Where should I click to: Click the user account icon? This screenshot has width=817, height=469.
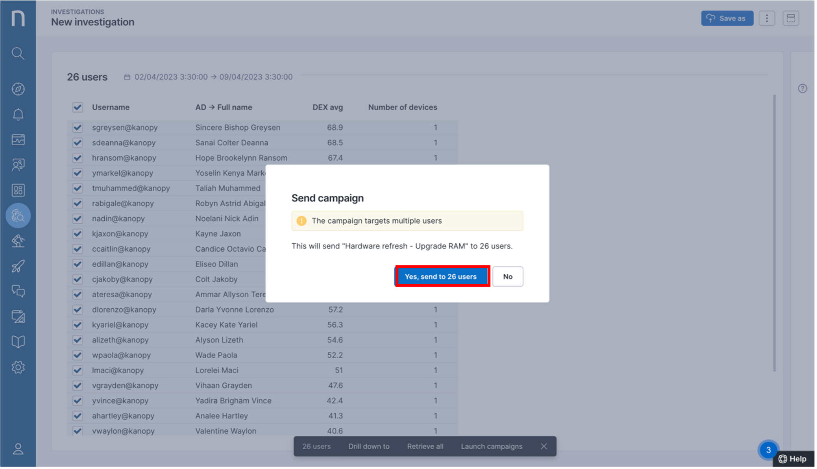pyautogui.click(x=18, y=449)
